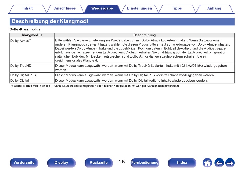Open the Inhalt tab
Screen dimensions: 244x170
coord(27,9)
